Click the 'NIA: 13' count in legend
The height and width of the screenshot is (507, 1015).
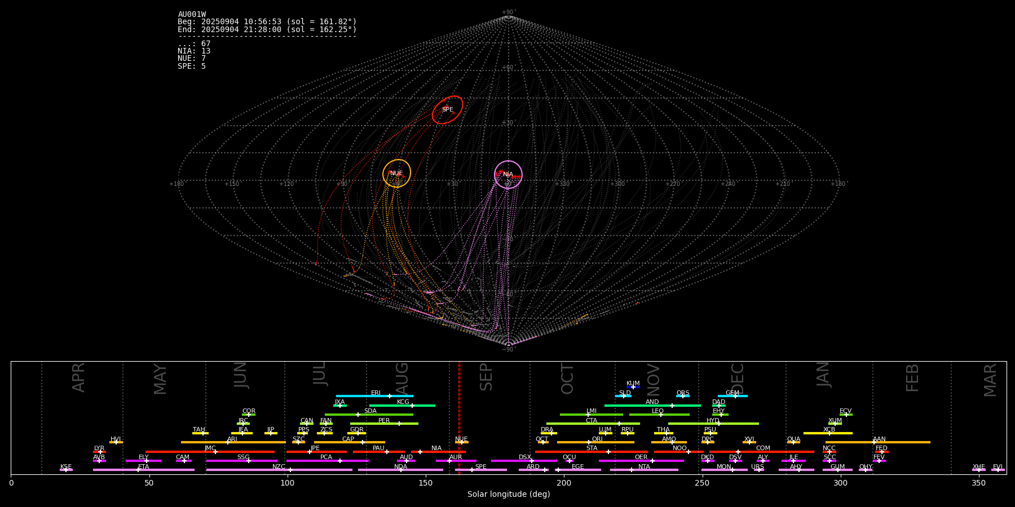click(x=194, y=51)
